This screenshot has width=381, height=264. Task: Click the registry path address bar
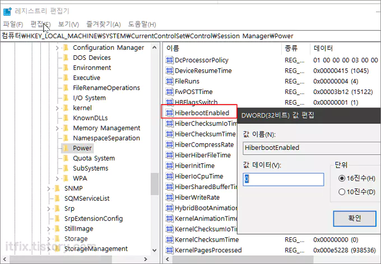pos(190,36)
